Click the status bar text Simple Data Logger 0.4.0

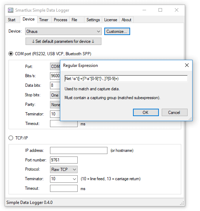29,203
